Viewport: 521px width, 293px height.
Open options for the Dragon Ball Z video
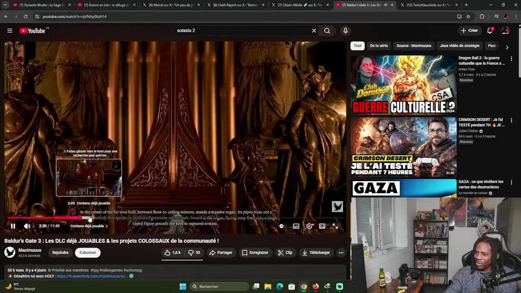click(x=511, y=59)
